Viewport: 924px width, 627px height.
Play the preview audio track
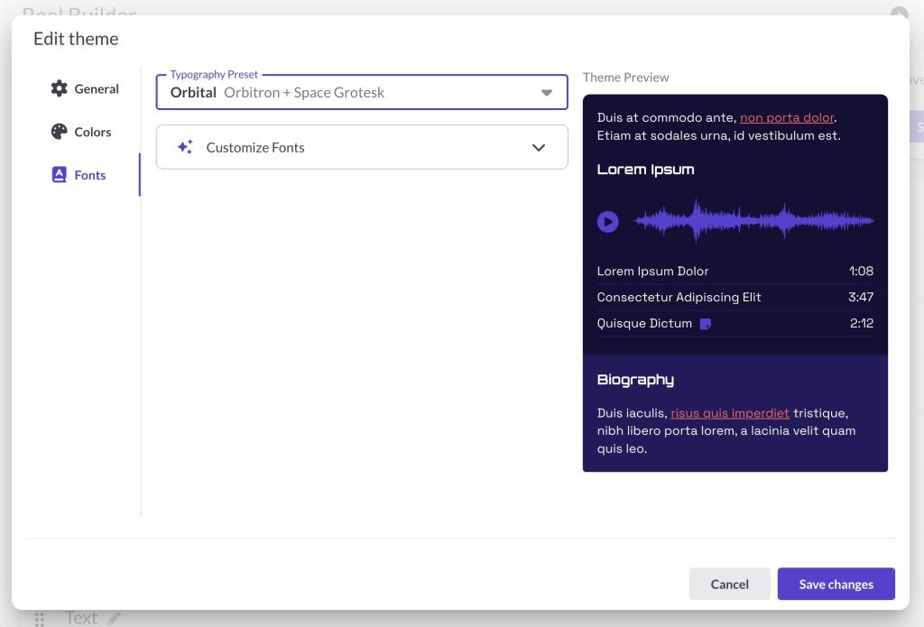click(607, 222)
